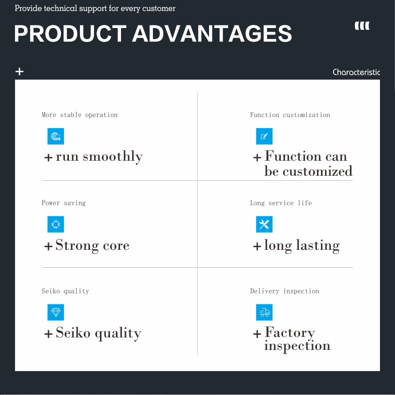Click the 'PRODUCT ADVANTAGES' title
395x395 pixels.
click(153, 34)
